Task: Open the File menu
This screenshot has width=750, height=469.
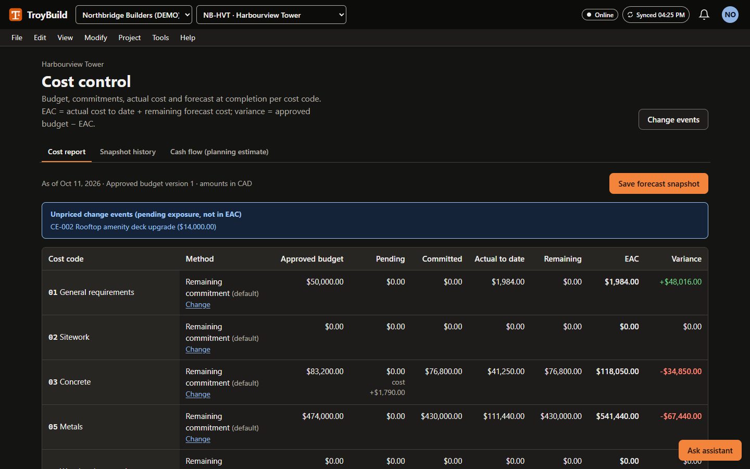Action: 17,38
